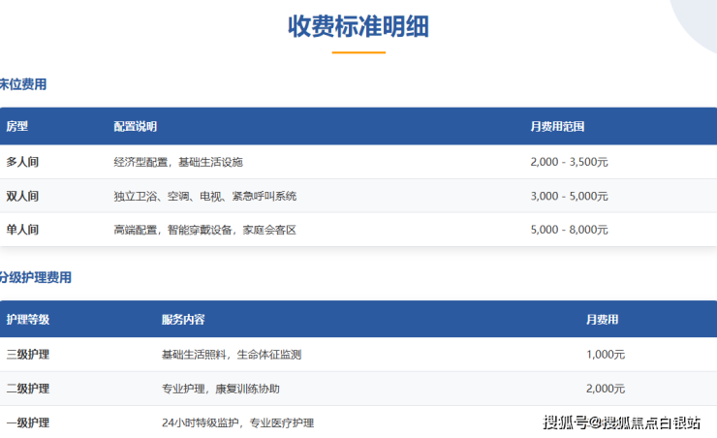This screenshot has width=717, height=438.
Task: Click the 2,000 - 3,500元 price cell
Action: point(569,162)
